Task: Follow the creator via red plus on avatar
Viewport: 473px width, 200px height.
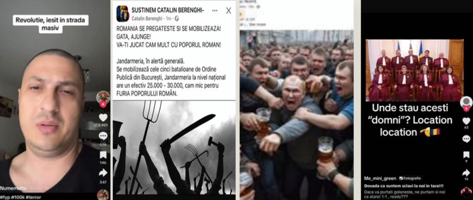Action: point(103,105)
